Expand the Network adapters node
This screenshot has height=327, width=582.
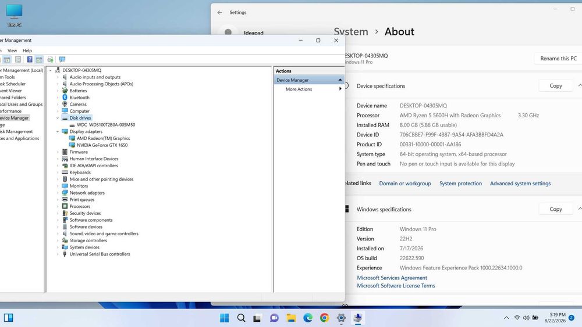(x=58, y=193)
